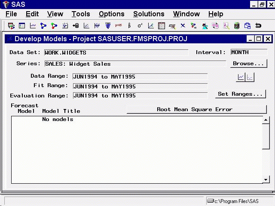Viewport: 275px width, 206px height.
Task: Click the Data Set field WORK.WIDGETS
Action: (x=116, y=52)
